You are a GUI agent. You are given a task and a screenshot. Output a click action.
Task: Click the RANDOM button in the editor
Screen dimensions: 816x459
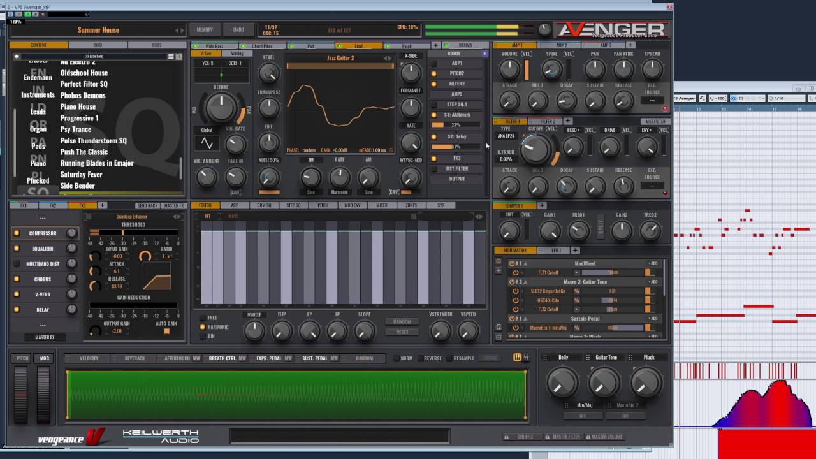(x=402, y=322)
